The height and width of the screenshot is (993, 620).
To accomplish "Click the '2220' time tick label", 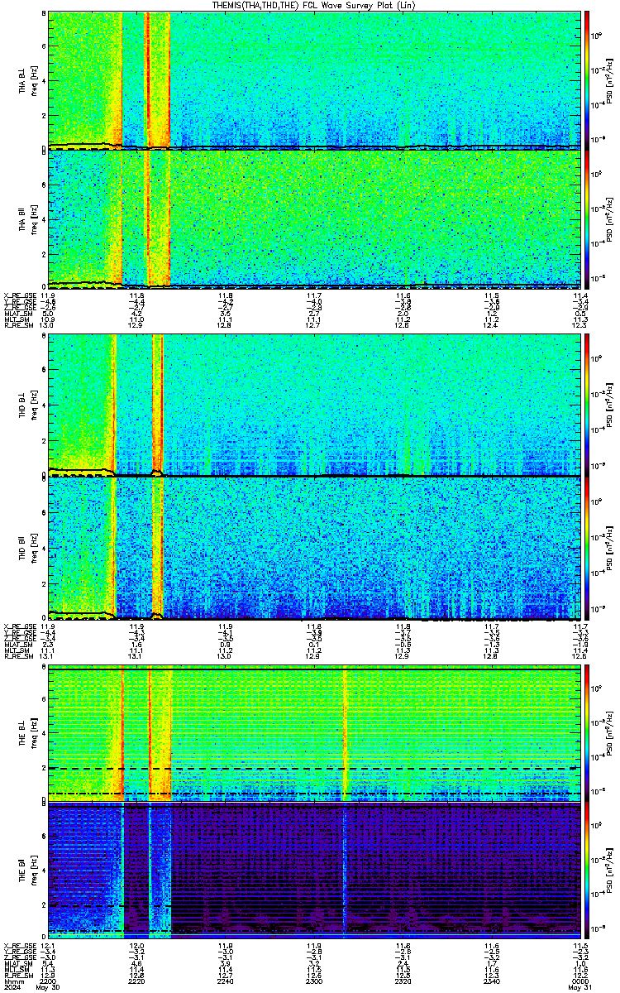I will 137,980.
